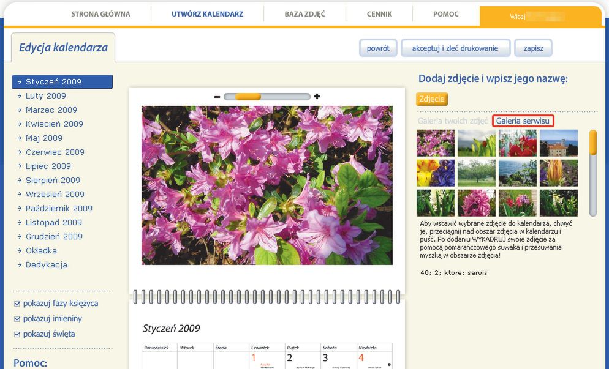Choose red tulip in grass thumbnail
The image size is (609, 369).
coord(477,143)
